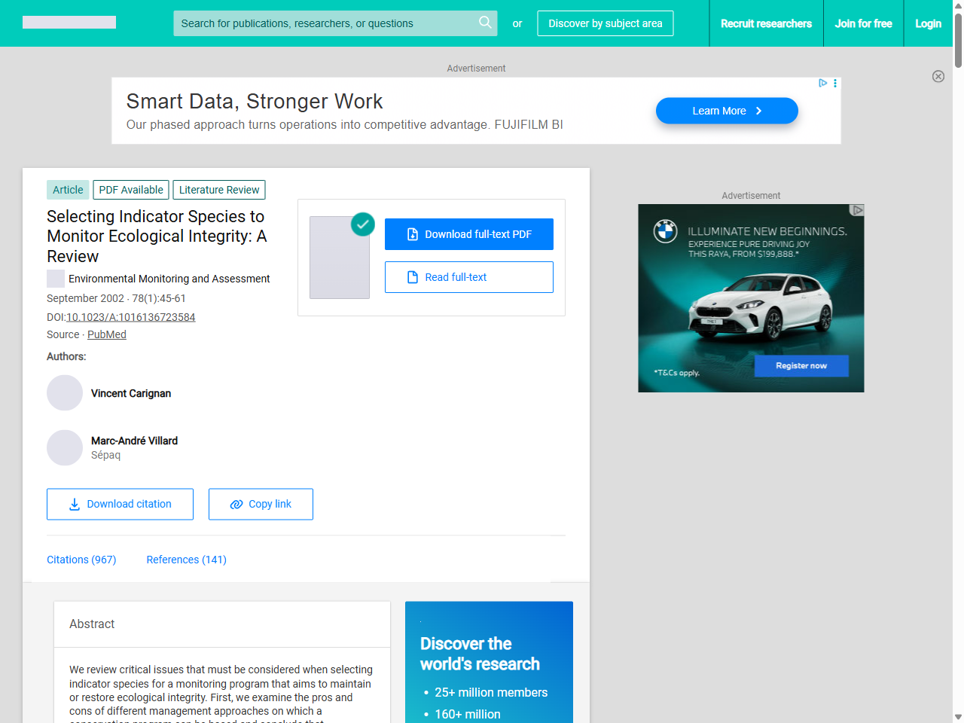Image resolution: width=964 pixels, height=723 pixels.
Task: Follow the DOI 10.1023/A:1016136723584 link
Action: (x=130, y=317)
